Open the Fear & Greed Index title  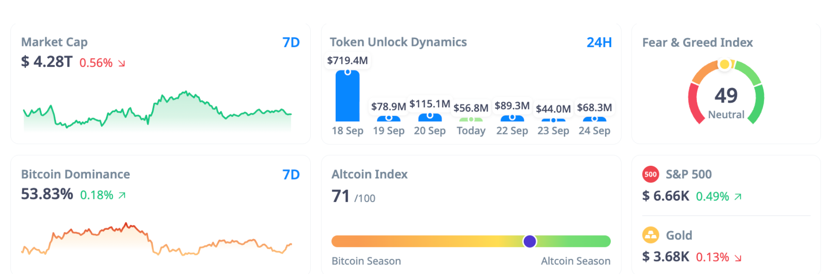(x=697, y=43)
